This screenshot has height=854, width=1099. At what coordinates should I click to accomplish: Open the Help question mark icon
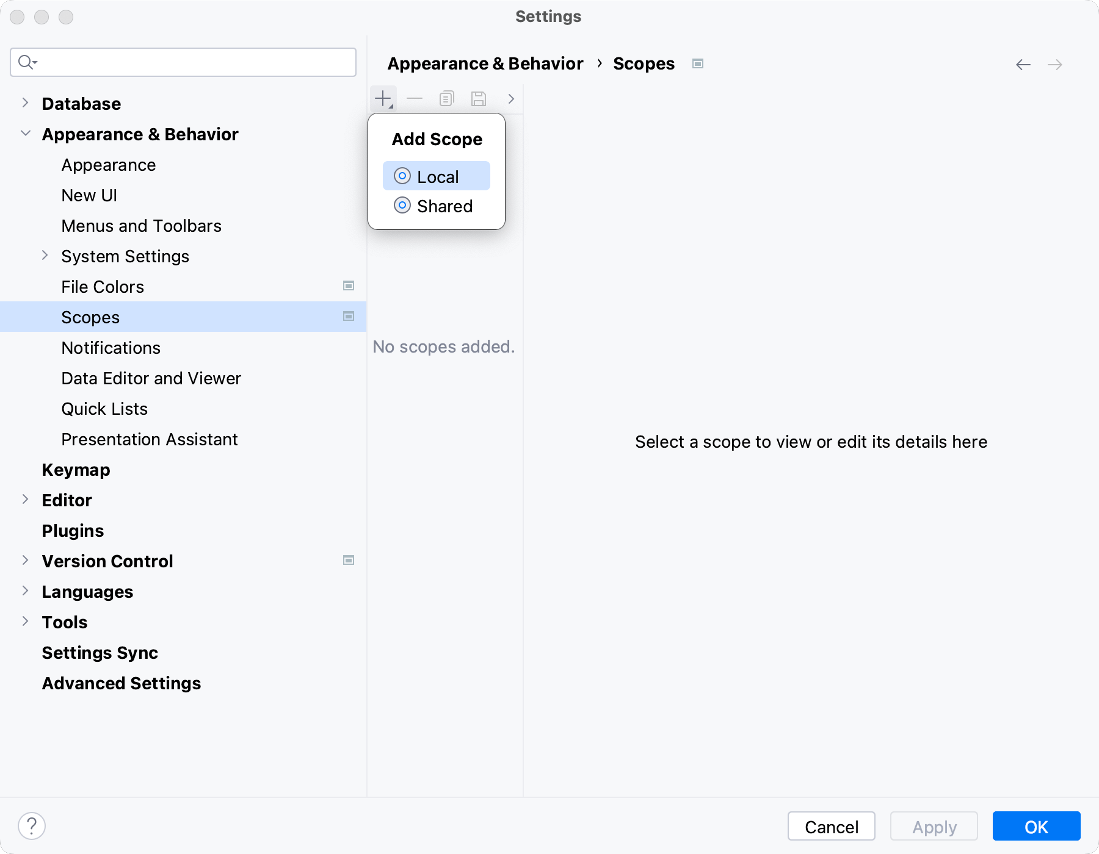tap(32, 826)
